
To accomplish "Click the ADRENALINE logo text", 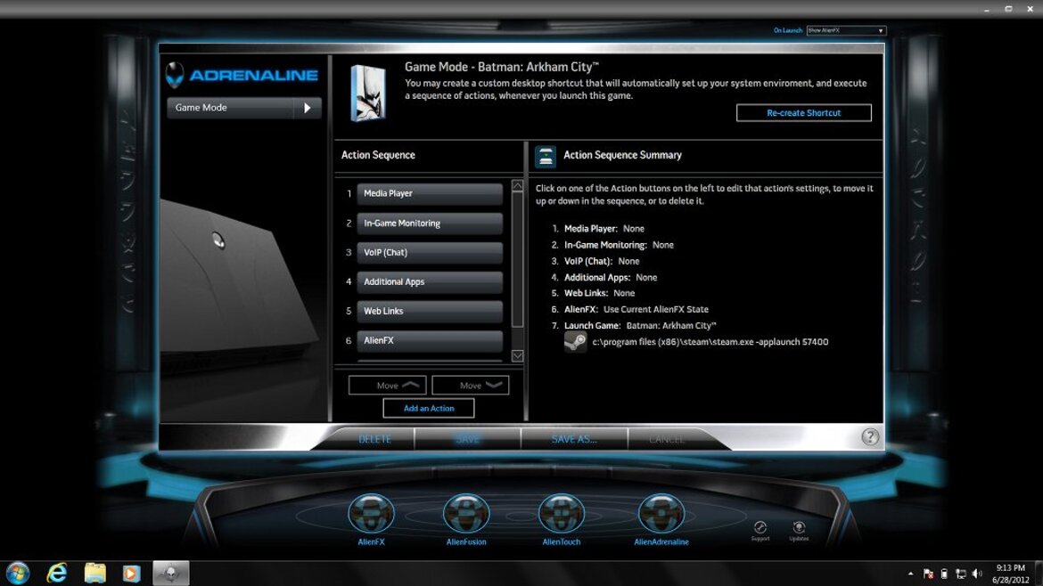I will click(x=253, y=75).
